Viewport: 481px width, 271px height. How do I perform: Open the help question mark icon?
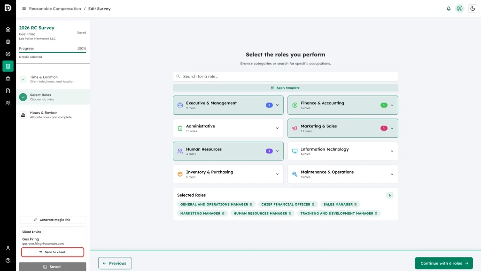[8, 261]
